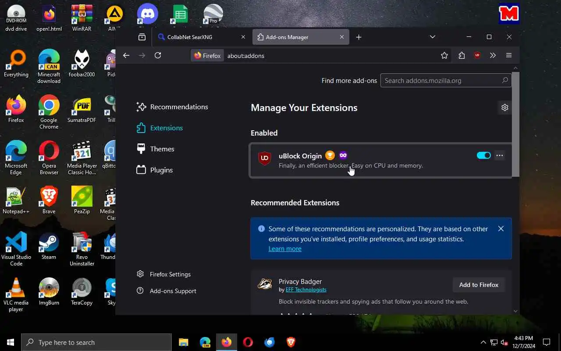Click search magnifier icon in add-ons search
This screenshot has height=351, width=561.
[x=505, y=80]
